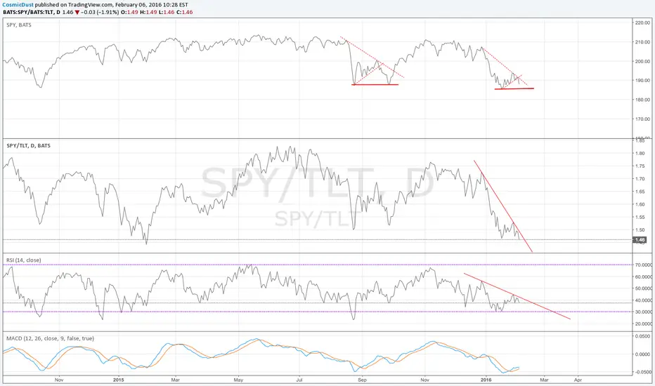Click the −0.03 (−1.91%) change value
This screenshot has height=386, width=655.
[x=99, y=12]
